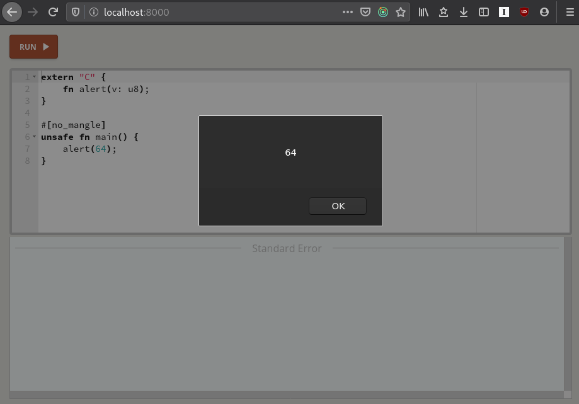
Task: Reload the localhost page
Action: 53,12
